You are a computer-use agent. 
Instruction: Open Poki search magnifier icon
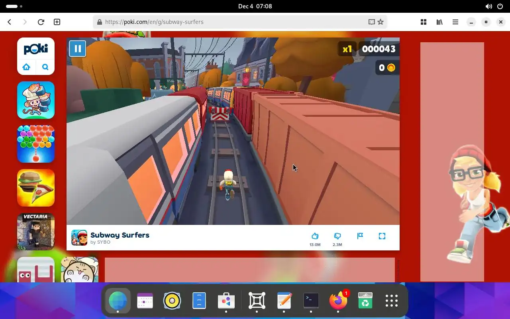[x=45, y=67]
